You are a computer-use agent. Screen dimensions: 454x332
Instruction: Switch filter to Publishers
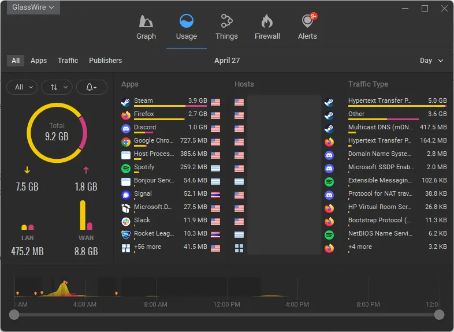[x=105, y=61]
